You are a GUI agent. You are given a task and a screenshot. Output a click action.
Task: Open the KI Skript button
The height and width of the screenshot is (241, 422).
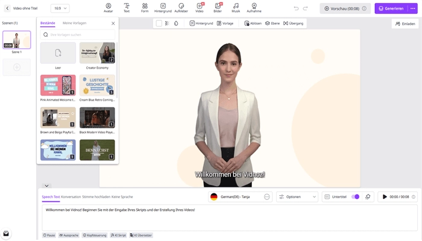(118, 236)
